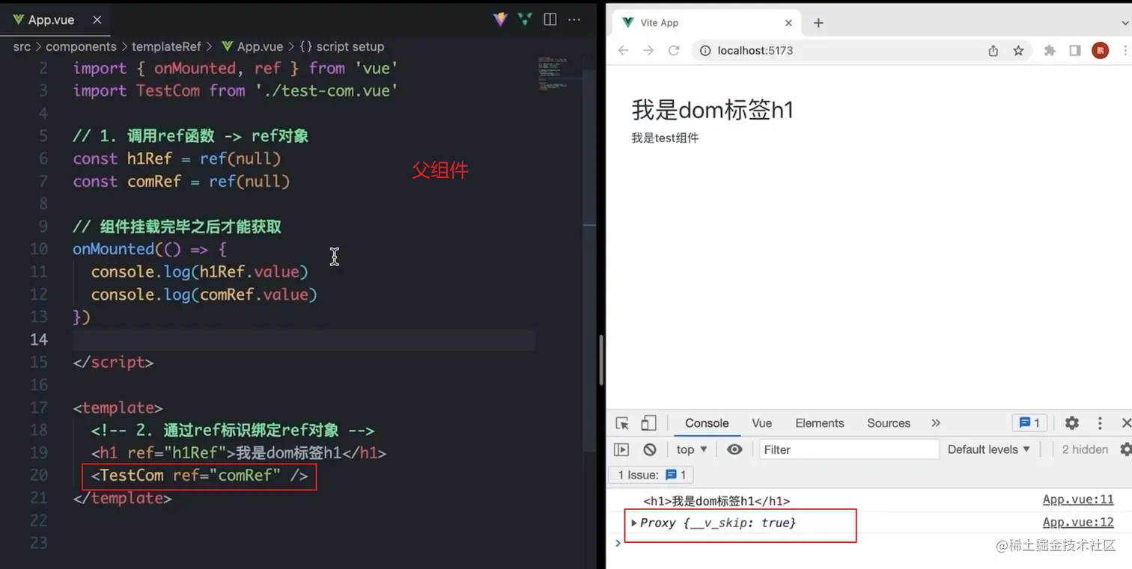This screenshot has width=1132, height=569.
Task: Toggle split editor layout icon
Action: click(550, 19)
